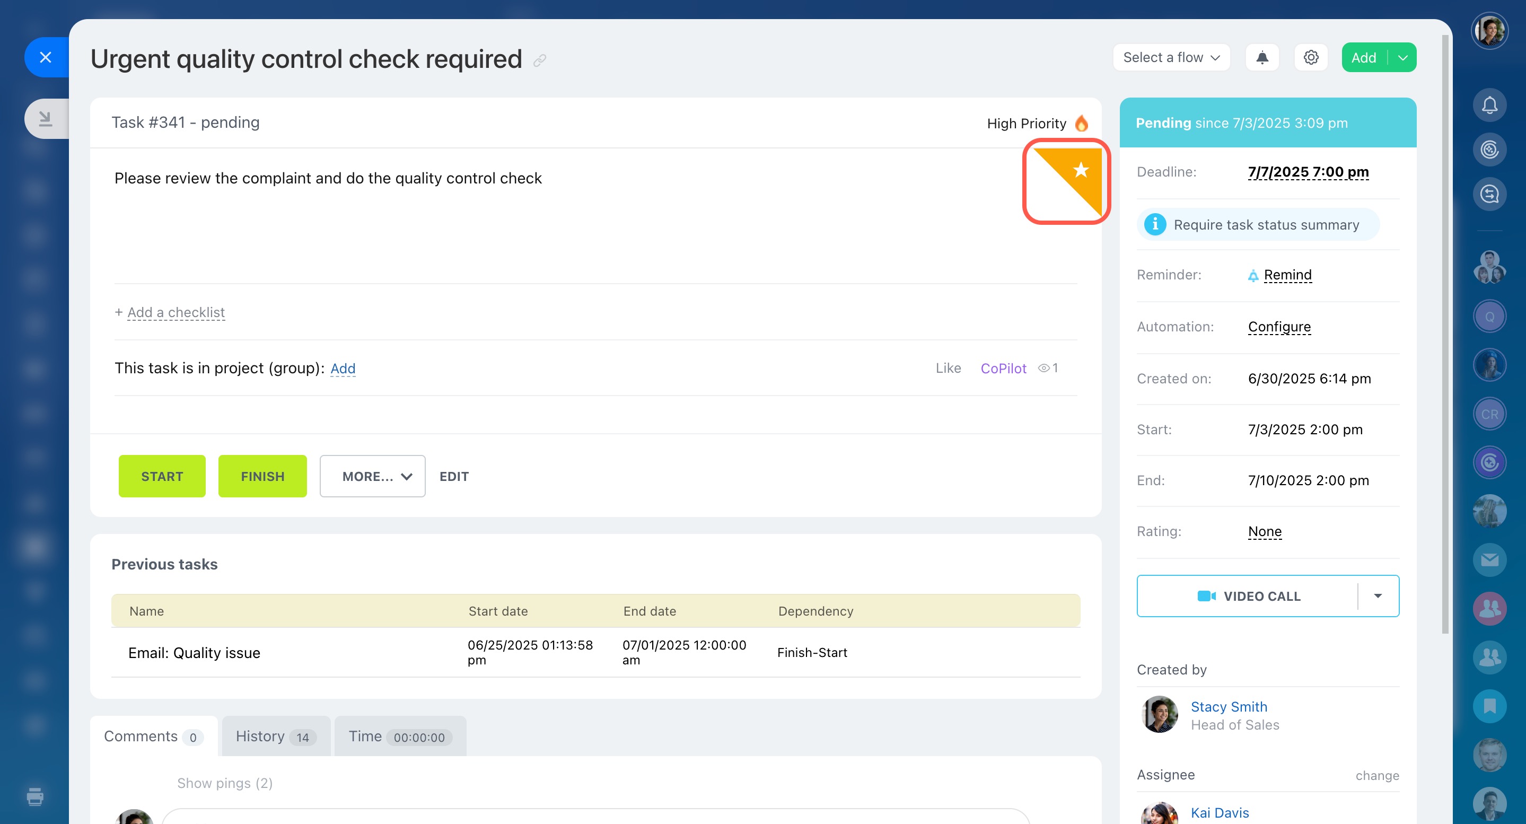1526x824 pixels.
Task: Open the pink group people icon in sidebar
Action: pyautogui.click(x=1489, y=608)
